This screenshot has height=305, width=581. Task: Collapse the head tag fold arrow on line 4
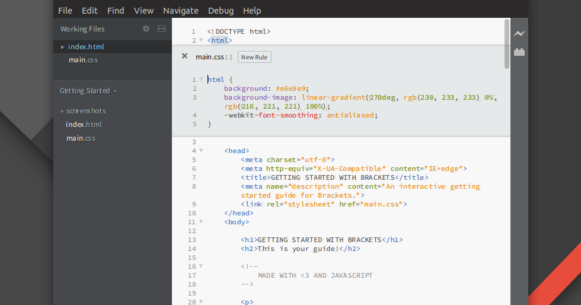[201, 150]
